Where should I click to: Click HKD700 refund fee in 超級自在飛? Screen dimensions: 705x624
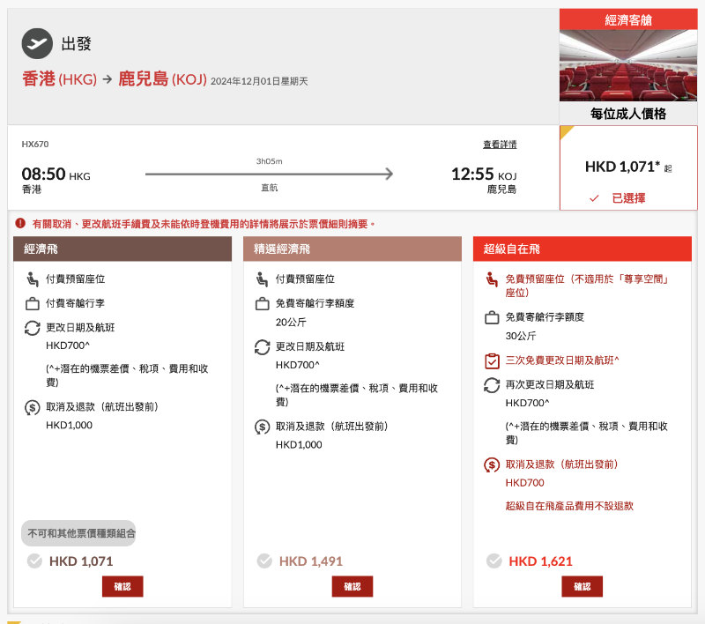(524, 483)
